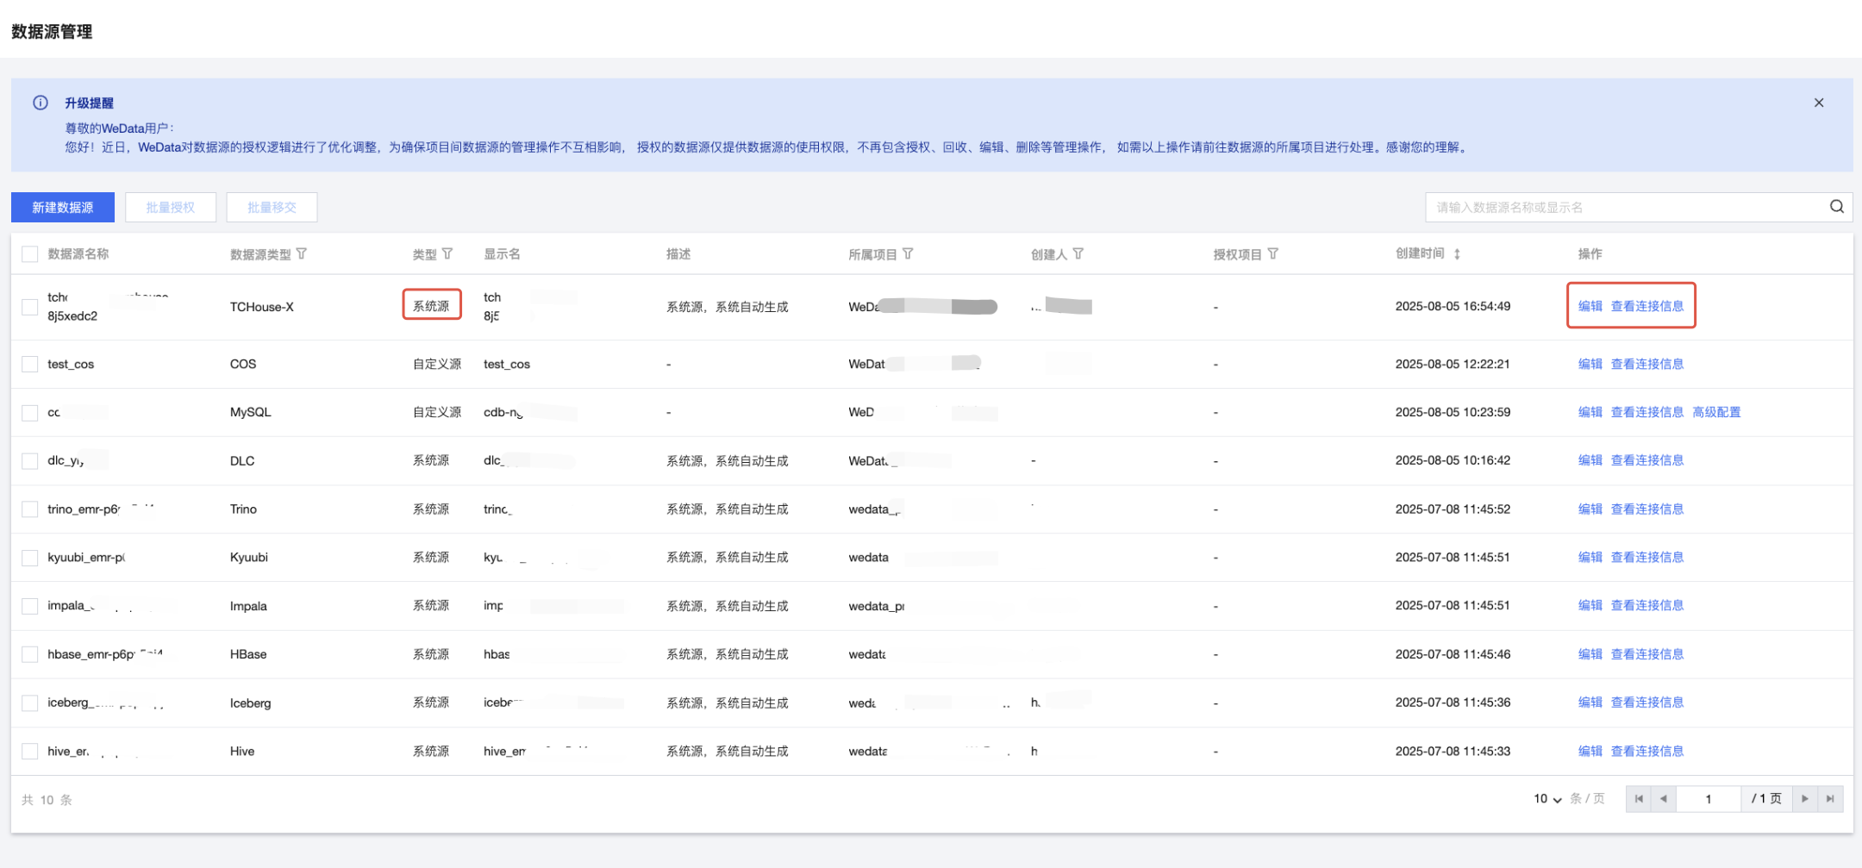The width and height of the screenshot is (1862, 868).
Task: Go to next page arrow
Action: [x=1804, y=799]
